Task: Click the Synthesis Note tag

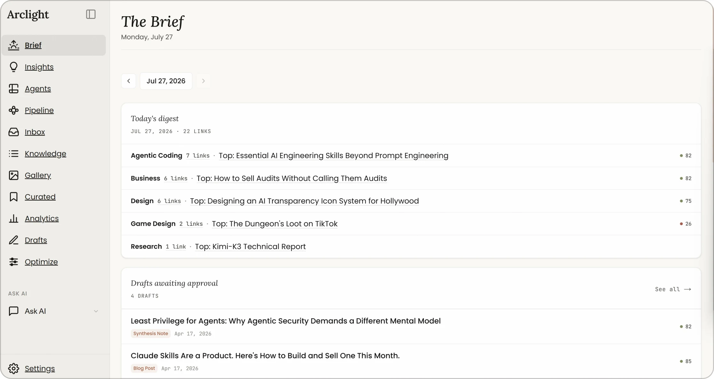Action: pyautogui.click(x=151, y=334)
